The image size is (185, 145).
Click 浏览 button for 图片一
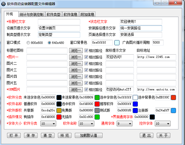pos(76,57)
